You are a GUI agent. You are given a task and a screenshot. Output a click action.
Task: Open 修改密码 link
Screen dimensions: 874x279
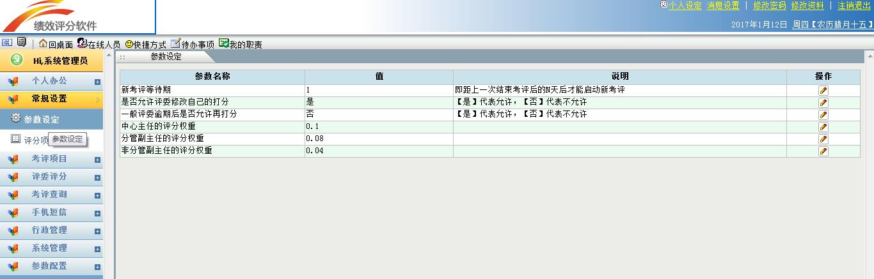(x=770, y=5)
